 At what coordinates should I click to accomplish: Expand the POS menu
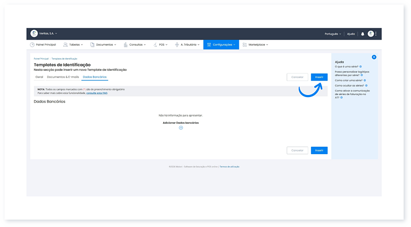(160, 45)
